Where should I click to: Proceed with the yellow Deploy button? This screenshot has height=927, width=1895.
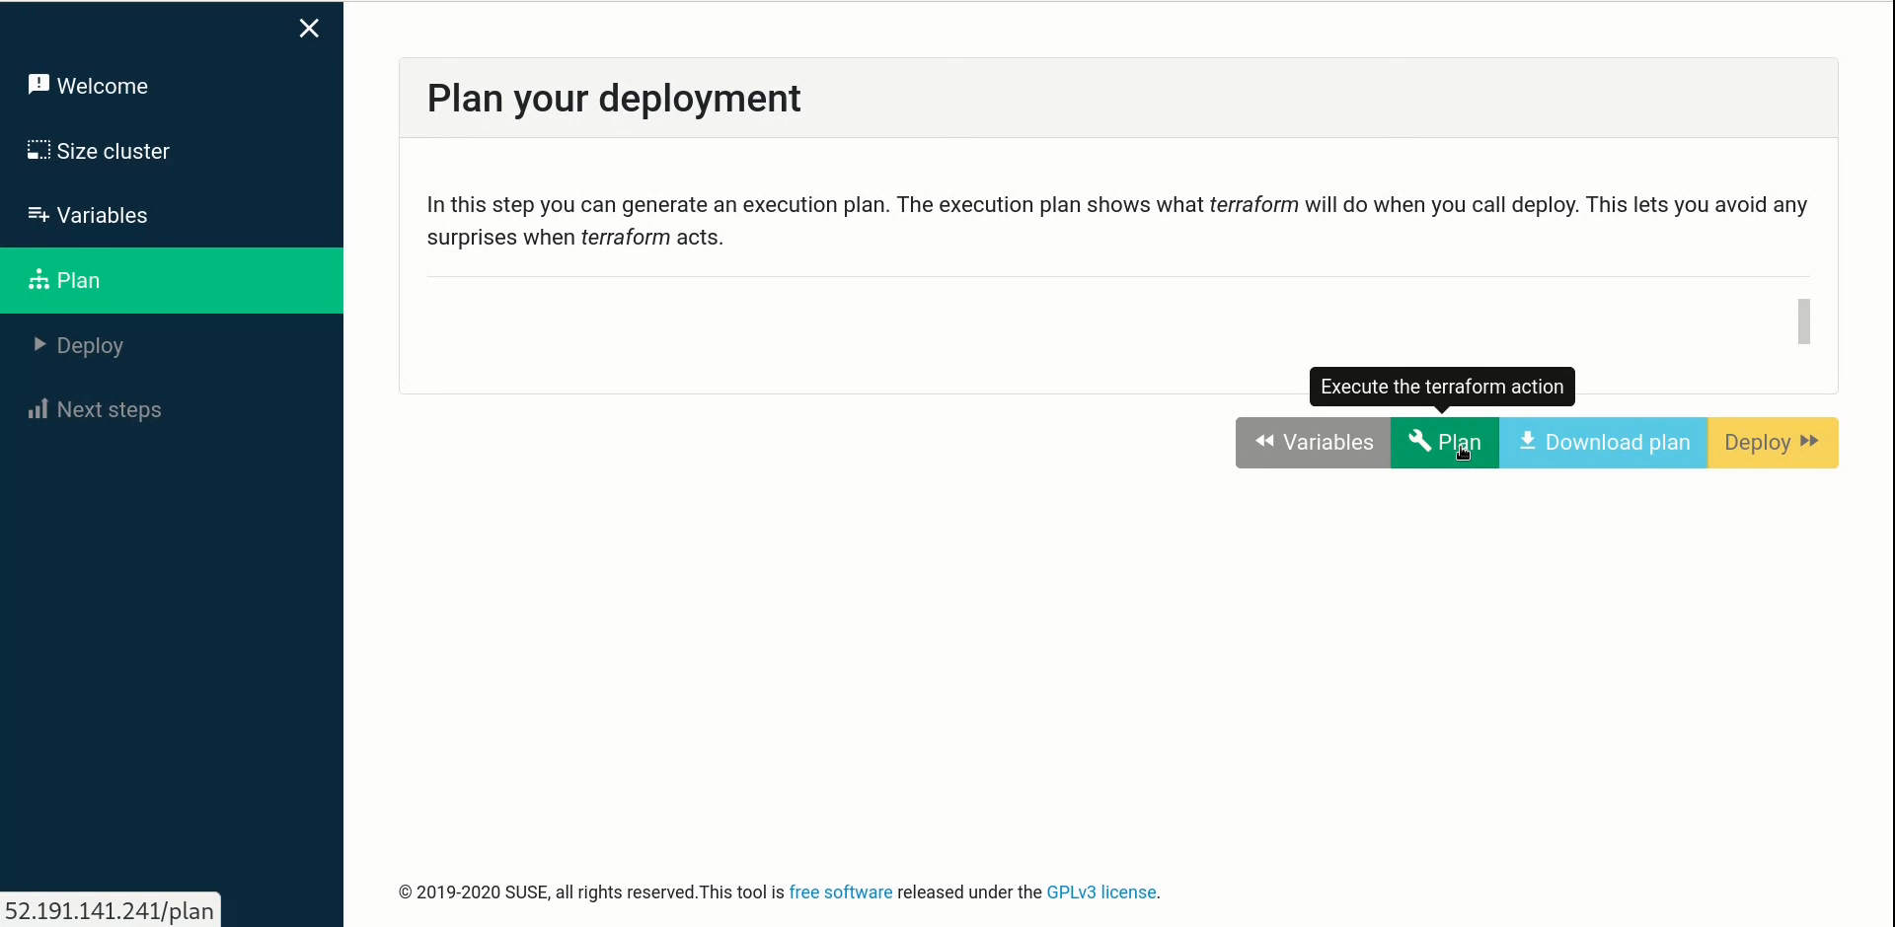1772,443
